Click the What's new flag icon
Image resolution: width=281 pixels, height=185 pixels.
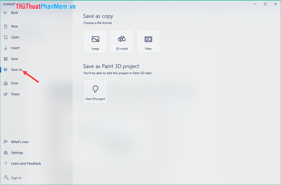click(x=6, y=142)
